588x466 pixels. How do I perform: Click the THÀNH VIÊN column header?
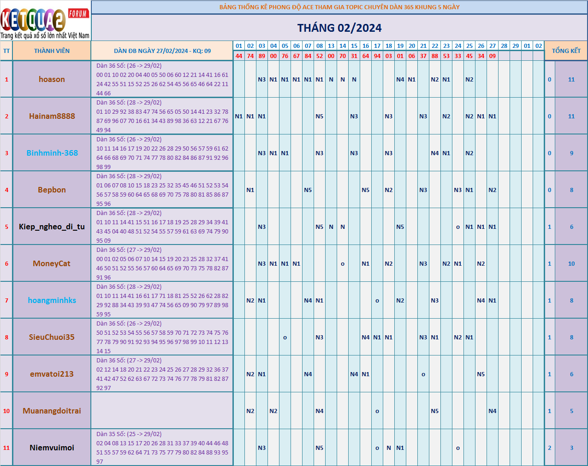(52, 51)
